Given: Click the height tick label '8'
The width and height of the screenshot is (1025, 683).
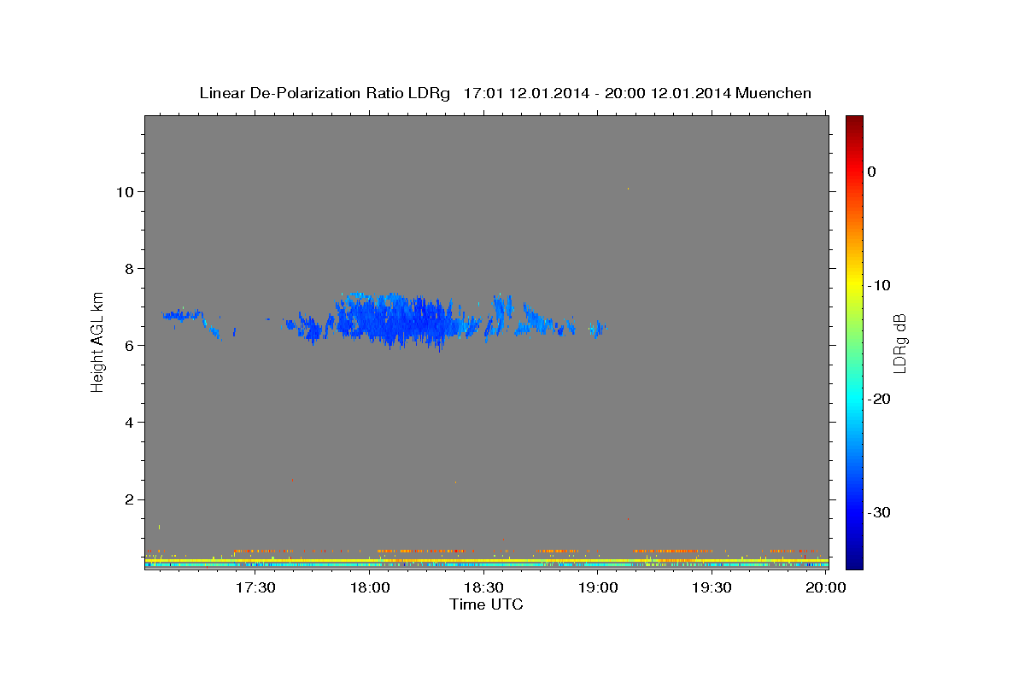Looking at the screenshot, I should click(x=130, y=268).
